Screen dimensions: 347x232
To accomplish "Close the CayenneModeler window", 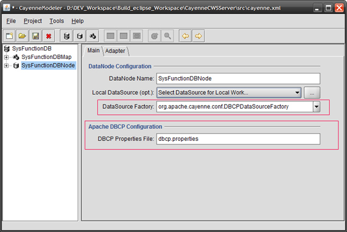I will tap(339, 8).
